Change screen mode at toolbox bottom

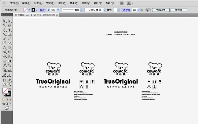pyautogui.click(x=7, y=108)
